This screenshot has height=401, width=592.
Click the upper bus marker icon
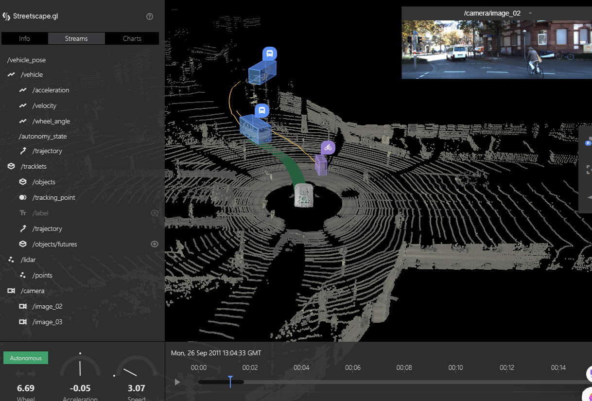pyautogui.click(x=270, y=53)
